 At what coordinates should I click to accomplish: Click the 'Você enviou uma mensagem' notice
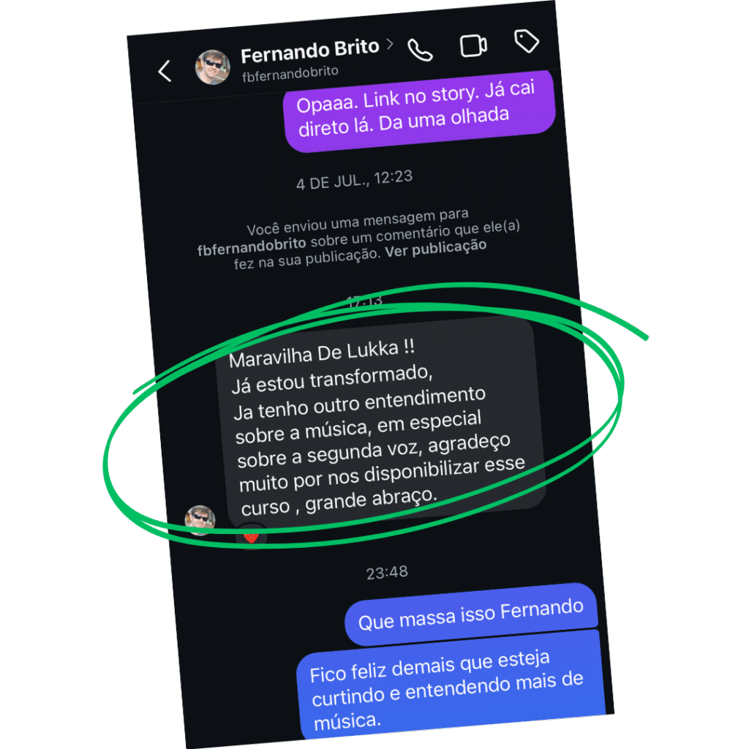(x=358, y=238)
